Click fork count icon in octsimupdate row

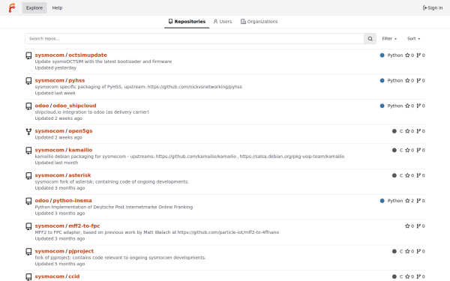418,55
